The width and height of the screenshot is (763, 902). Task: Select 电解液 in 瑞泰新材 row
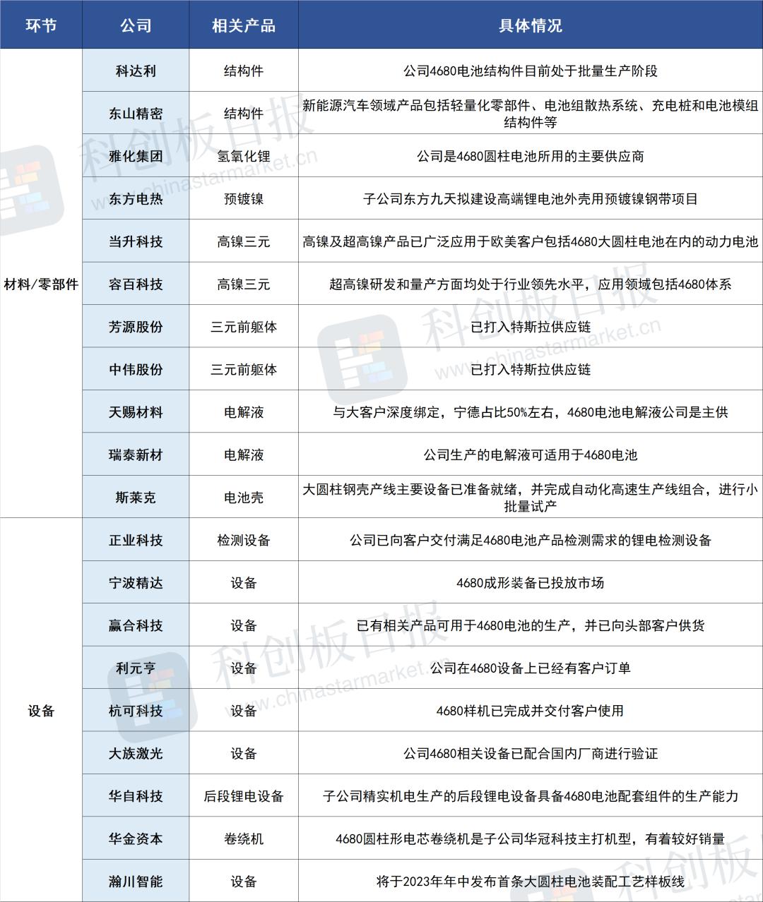point(244,455)
